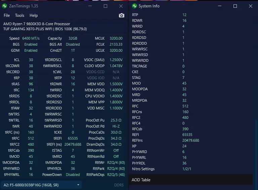Open the File menu

7,15
